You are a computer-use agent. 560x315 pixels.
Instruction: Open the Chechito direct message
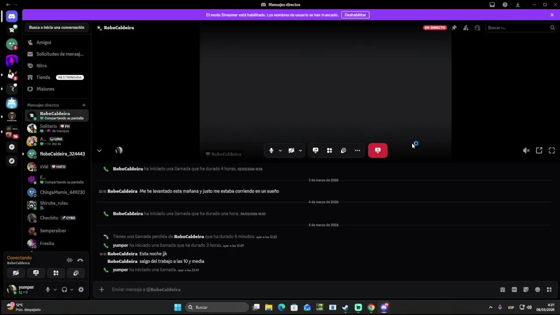click(x=57, y=218)
